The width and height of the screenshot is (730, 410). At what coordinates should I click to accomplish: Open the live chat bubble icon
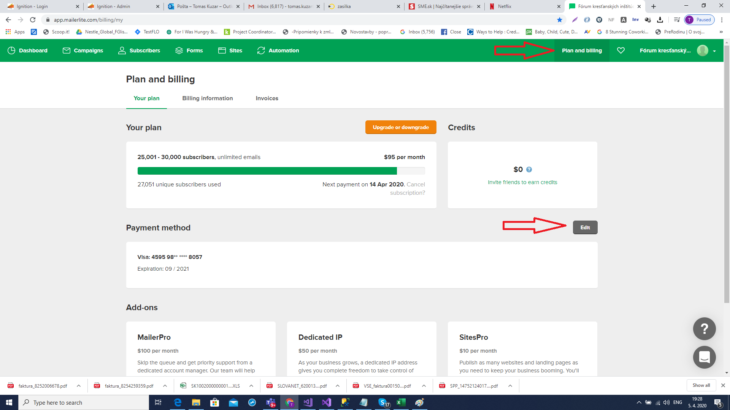tap(704, 357)
